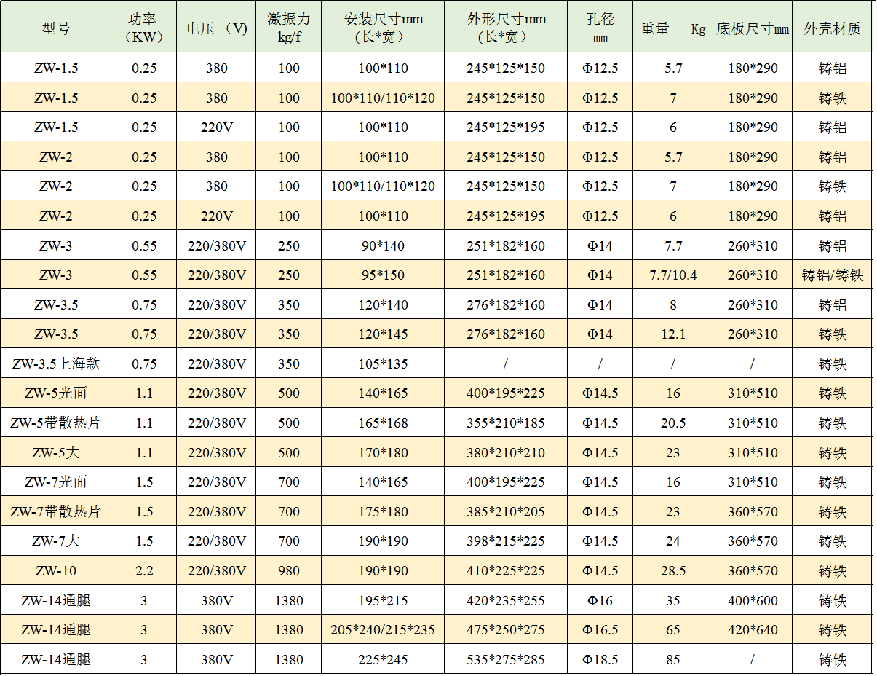This screenshot has width=877, height=676.
Task: Click the 激振力 kg/f column header
Action: [288, 28]
